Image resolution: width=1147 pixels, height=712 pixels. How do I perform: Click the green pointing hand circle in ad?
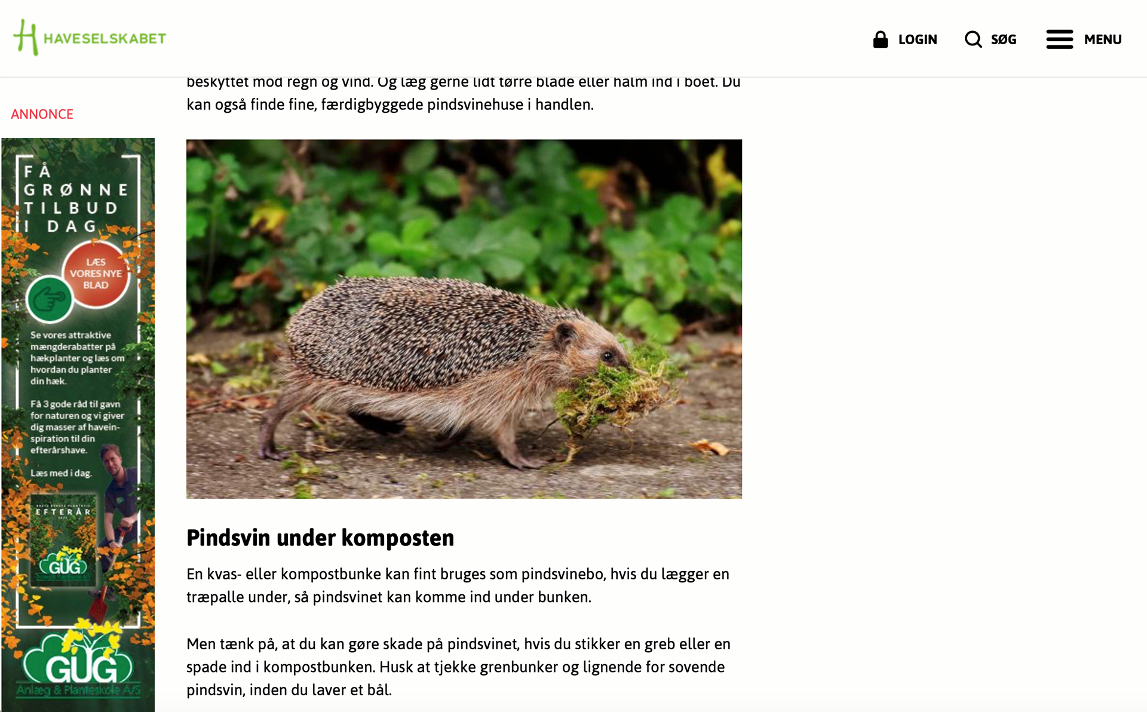point(50,299)
